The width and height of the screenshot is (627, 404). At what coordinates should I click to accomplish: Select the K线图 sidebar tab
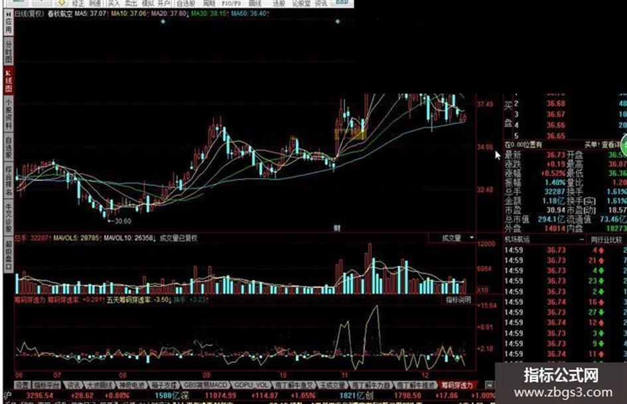[9, 81]
